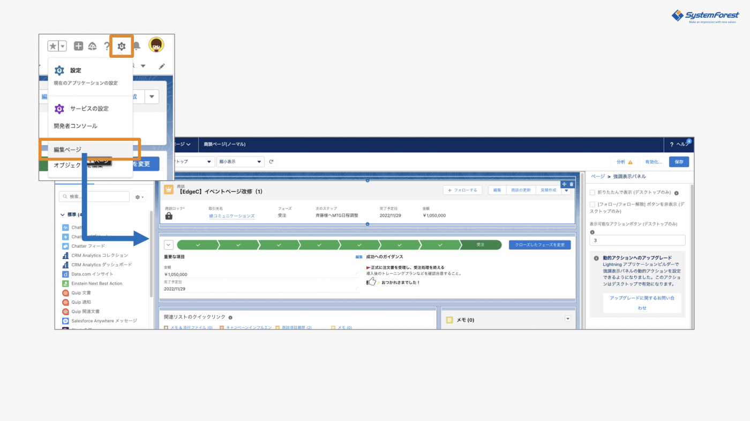This screenshot has height=421, width=750.
Task: Open the Trailhead guidance icon
Action: tap(93, 46)
